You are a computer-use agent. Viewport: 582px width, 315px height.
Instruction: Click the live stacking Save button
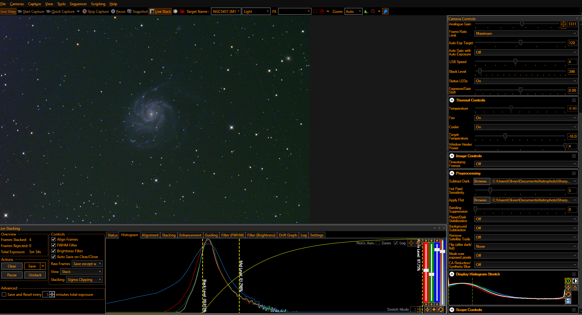[x=32, y=266]
